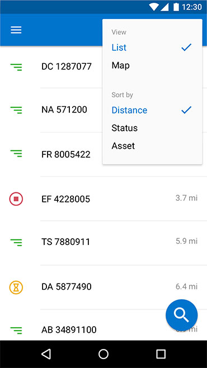Sort assets by Status
The image size is (207, 368).
click(152, 128)
